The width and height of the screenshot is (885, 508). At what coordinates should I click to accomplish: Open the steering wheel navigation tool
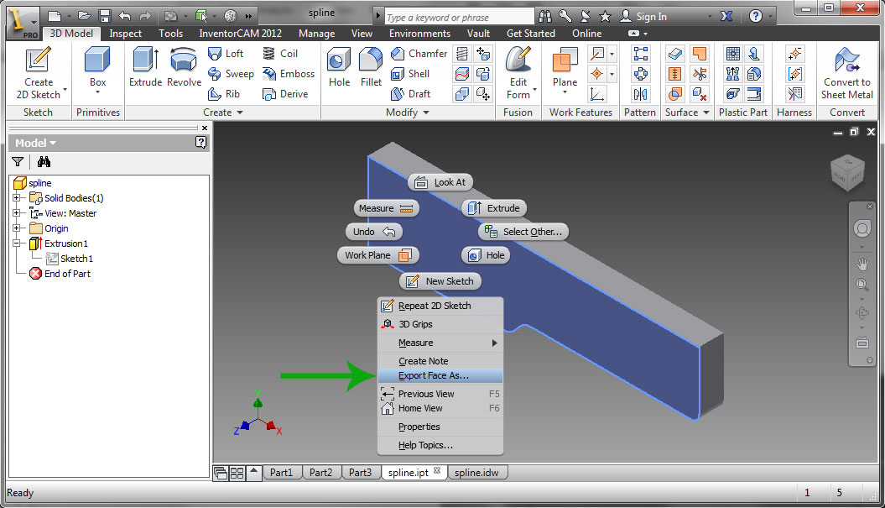(x=862, y=229)
